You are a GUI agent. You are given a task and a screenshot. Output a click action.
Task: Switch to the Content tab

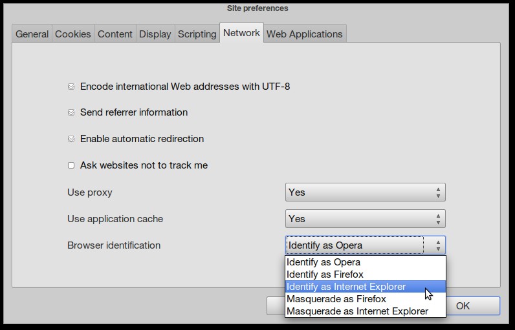coord(115,34)
